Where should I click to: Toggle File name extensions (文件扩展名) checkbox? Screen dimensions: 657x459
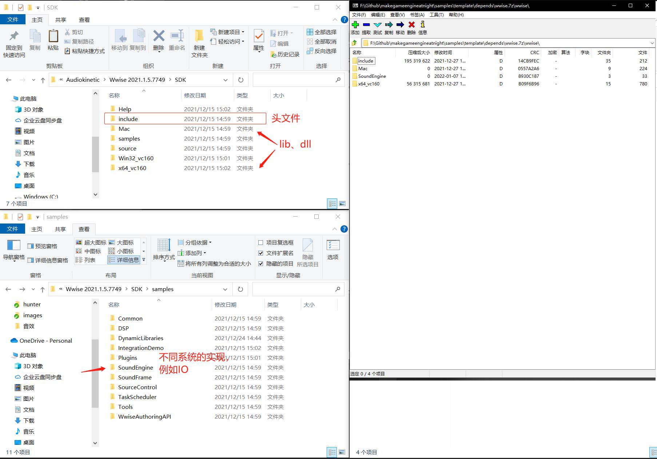[x=260, y=253]
